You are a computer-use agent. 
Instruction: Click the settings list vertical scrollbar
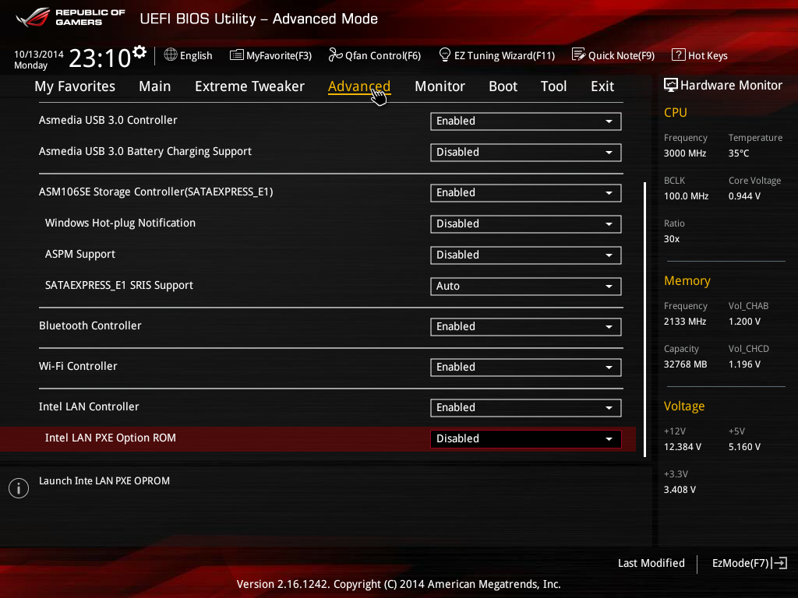[x=644, y=319]
